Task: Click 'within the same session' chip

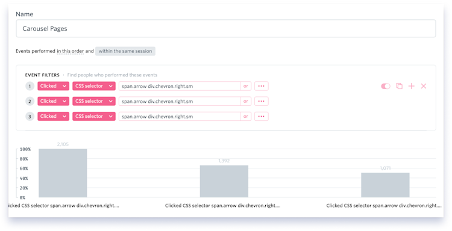Action: (x=125, y=51)
